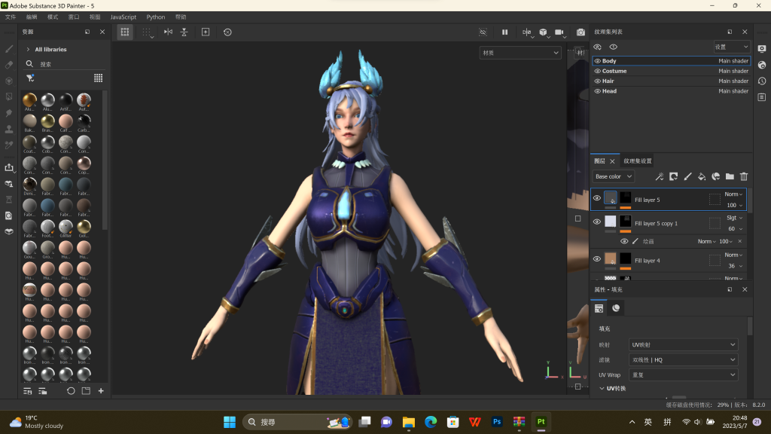Screen dimensions: 771x434
Task: Open the UV Wrap 重复 dropdown
Action: 684,374
